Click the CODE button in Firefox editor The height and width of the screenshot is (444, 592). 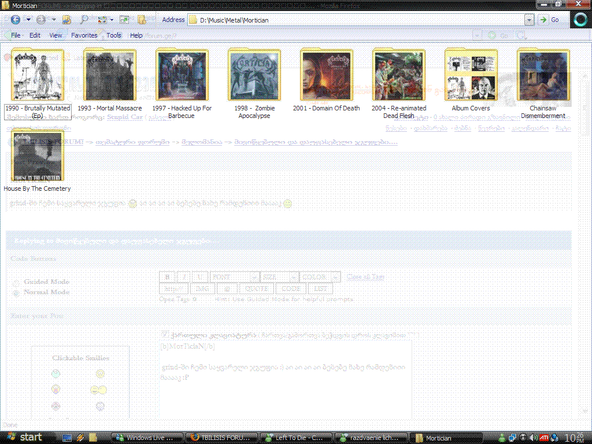pos(291,289)
